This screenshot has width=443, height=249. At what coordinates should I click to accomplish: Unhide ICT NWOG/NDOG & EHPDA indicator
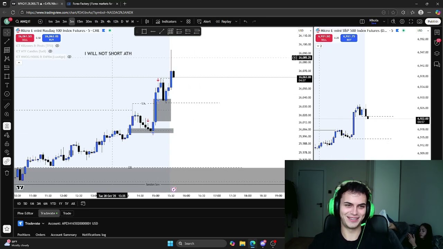69,57
